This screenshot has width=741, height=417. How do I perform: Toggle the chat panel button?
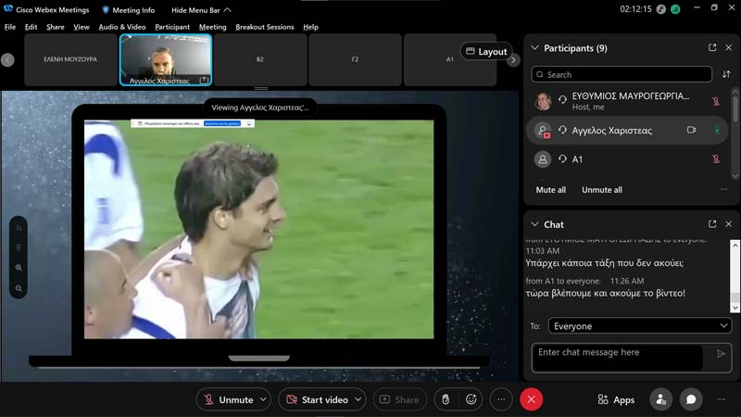coord(691,399)
